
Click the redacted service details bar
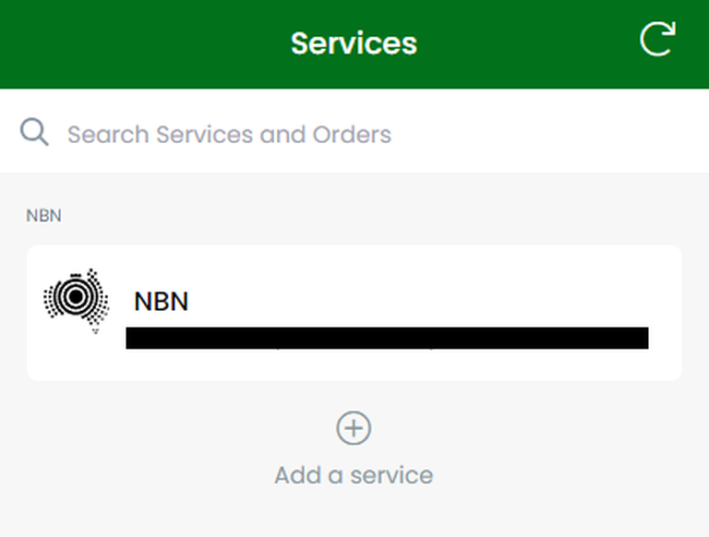coord(387,338)
